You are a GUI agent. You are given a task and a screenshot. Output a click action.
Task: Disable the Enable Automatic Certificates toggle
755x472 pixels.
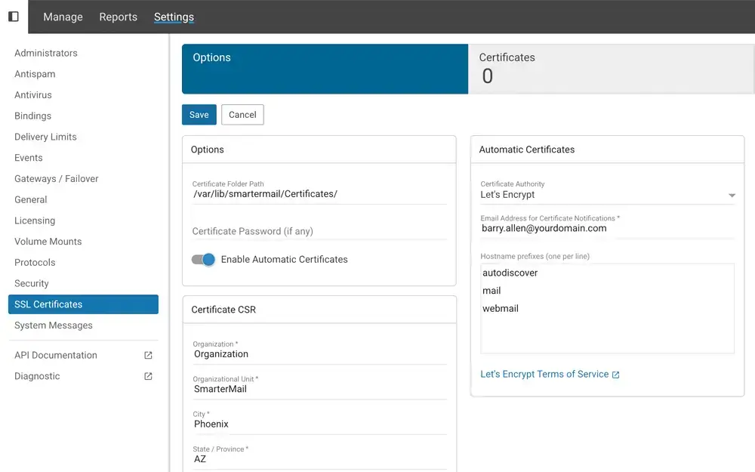(x=202, y=259)
